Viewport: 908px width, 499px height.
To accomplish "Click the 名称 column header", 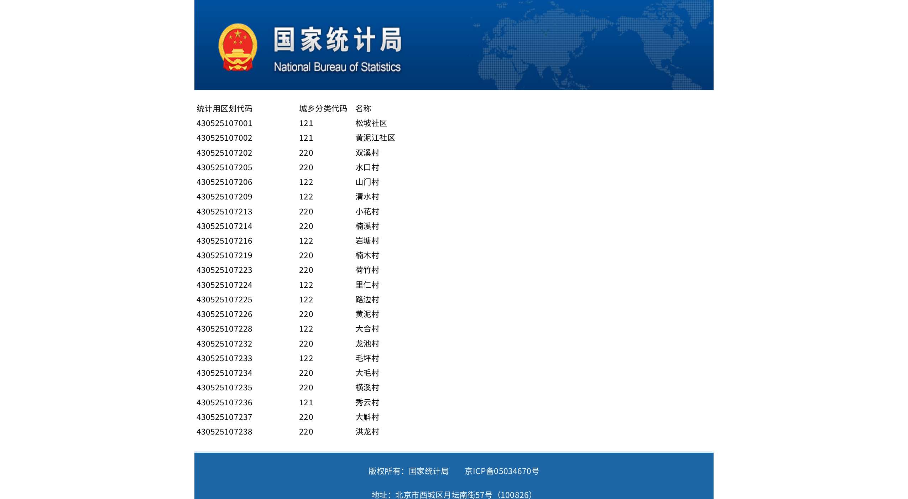I will click(363, 109).
